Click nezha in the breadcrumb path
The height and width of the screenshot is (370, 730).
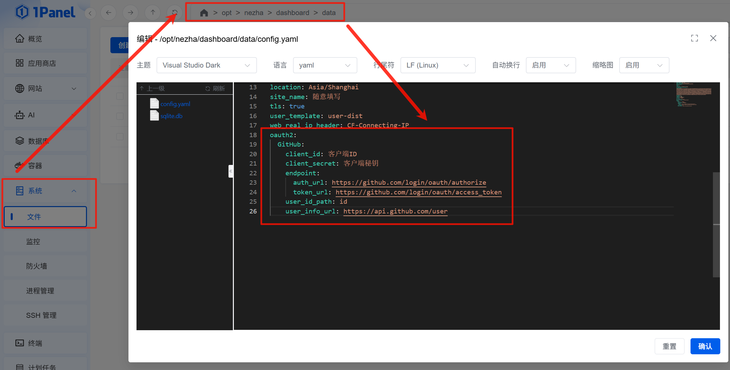pos(254,13)
